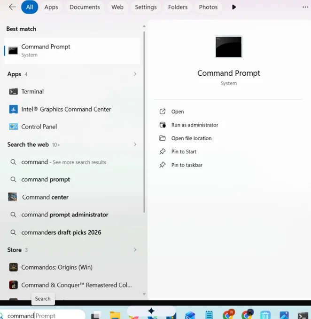Click large Command Prompt preview thumbnail
The height and width of the screenshot is (319, 311).
pos(229,47)
